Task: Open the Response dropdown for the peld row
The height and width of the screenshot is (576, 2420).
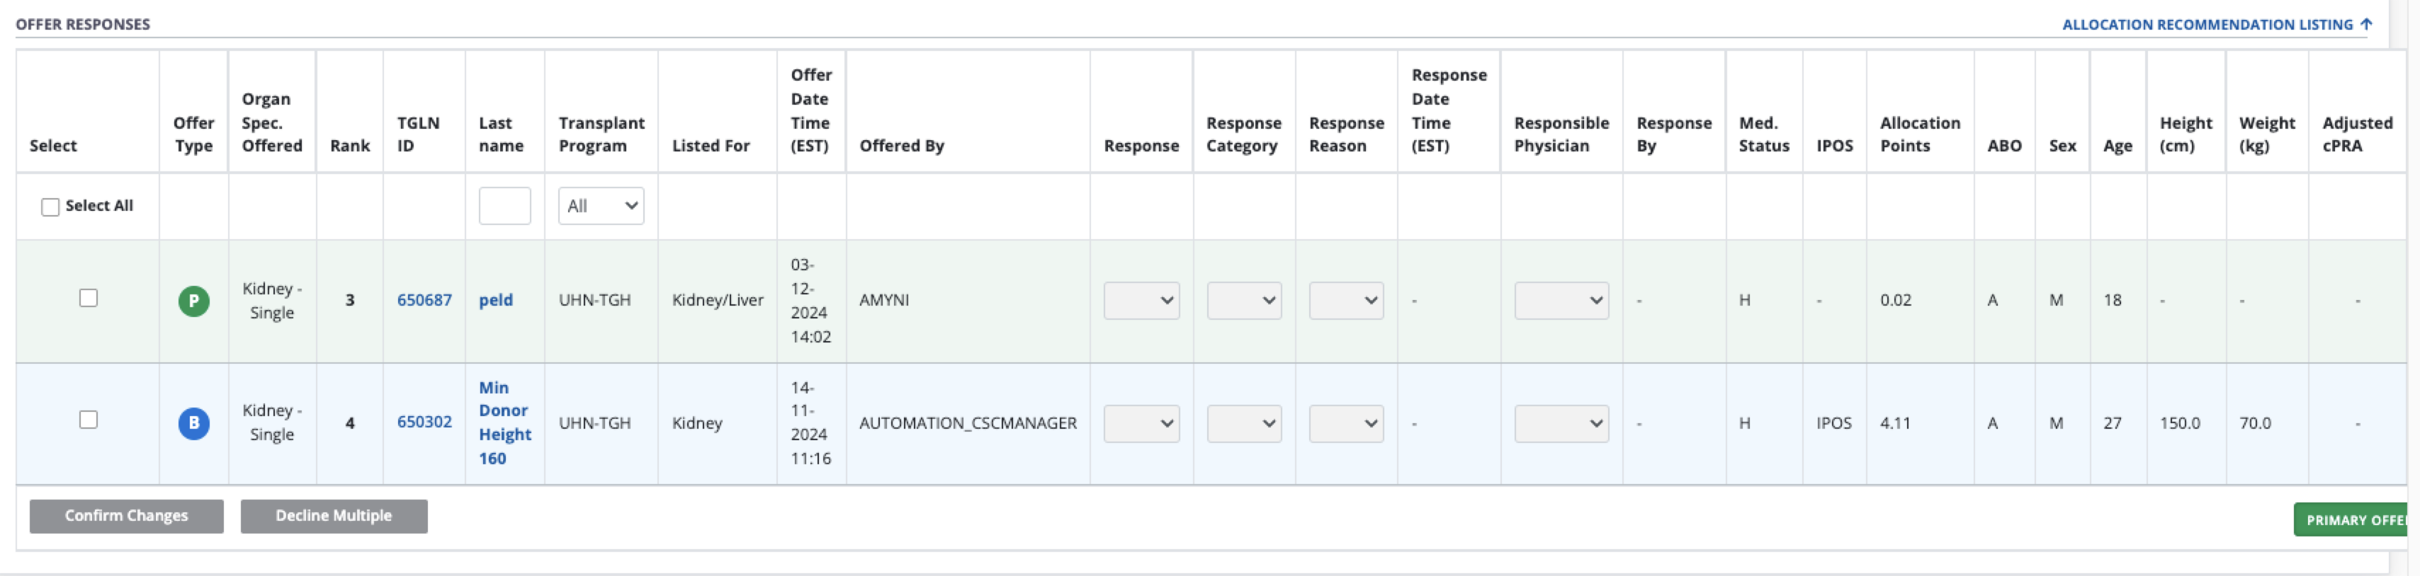Action: click(x=1141, y=300)
